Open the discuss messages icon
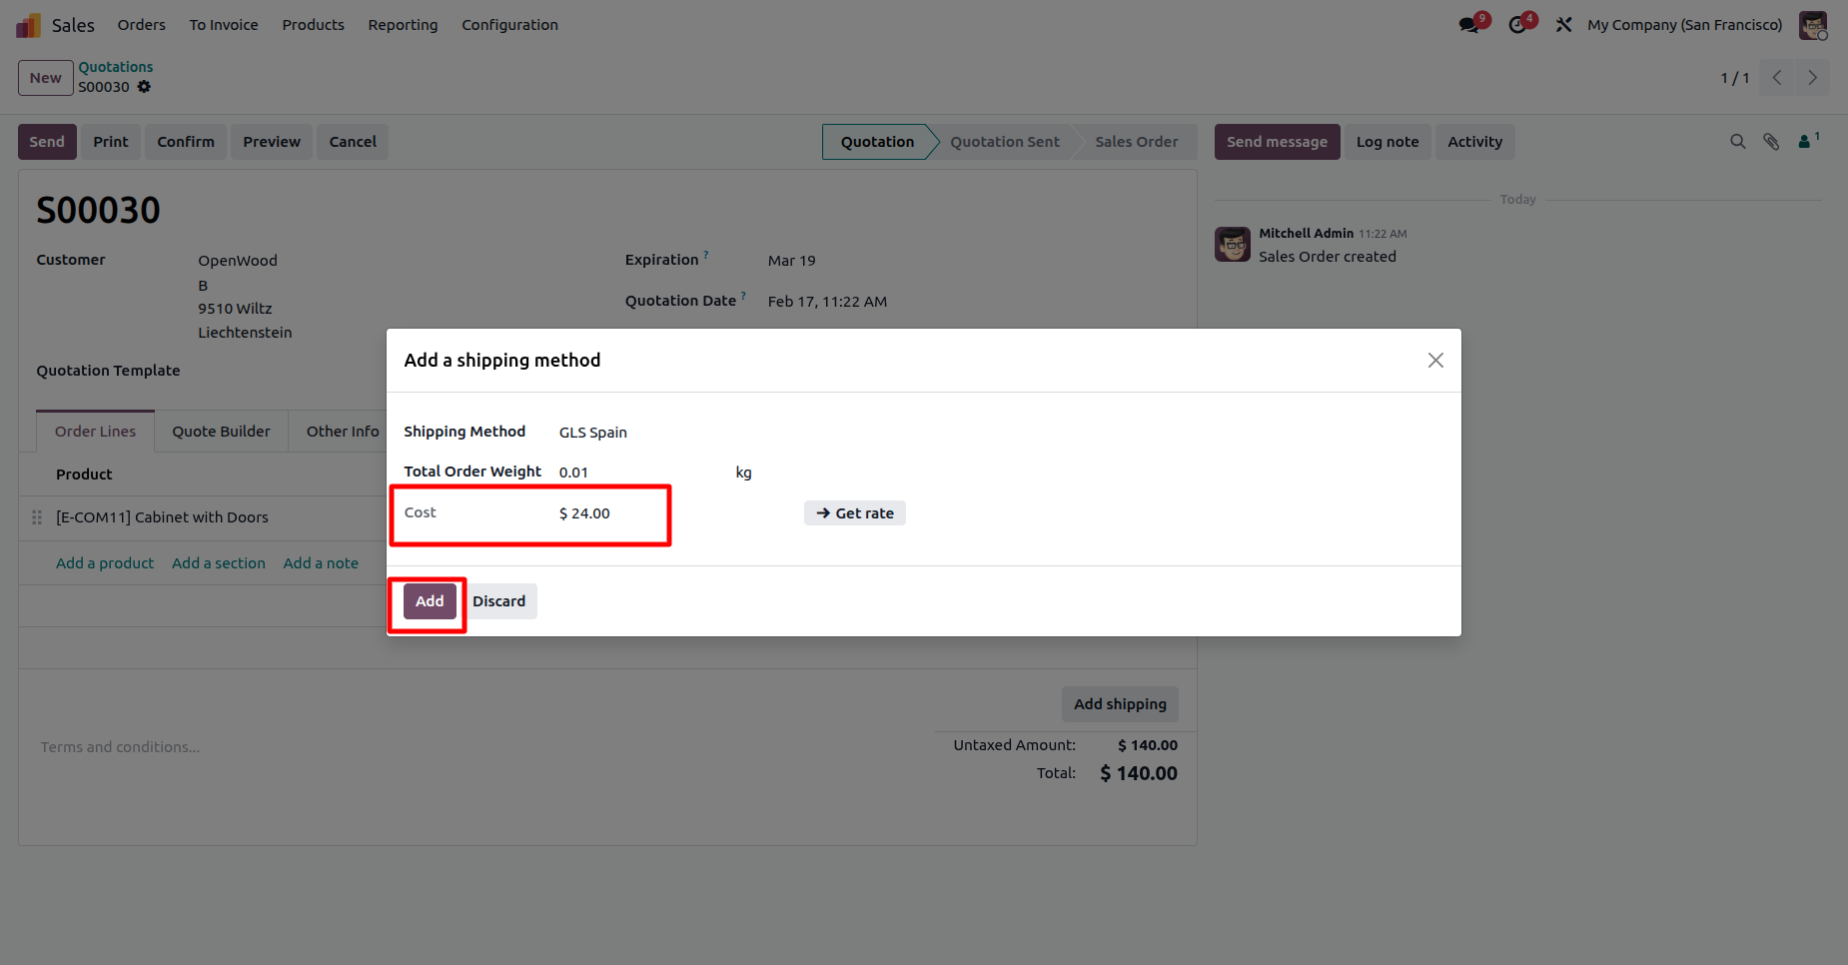 tap(1468, 25)
